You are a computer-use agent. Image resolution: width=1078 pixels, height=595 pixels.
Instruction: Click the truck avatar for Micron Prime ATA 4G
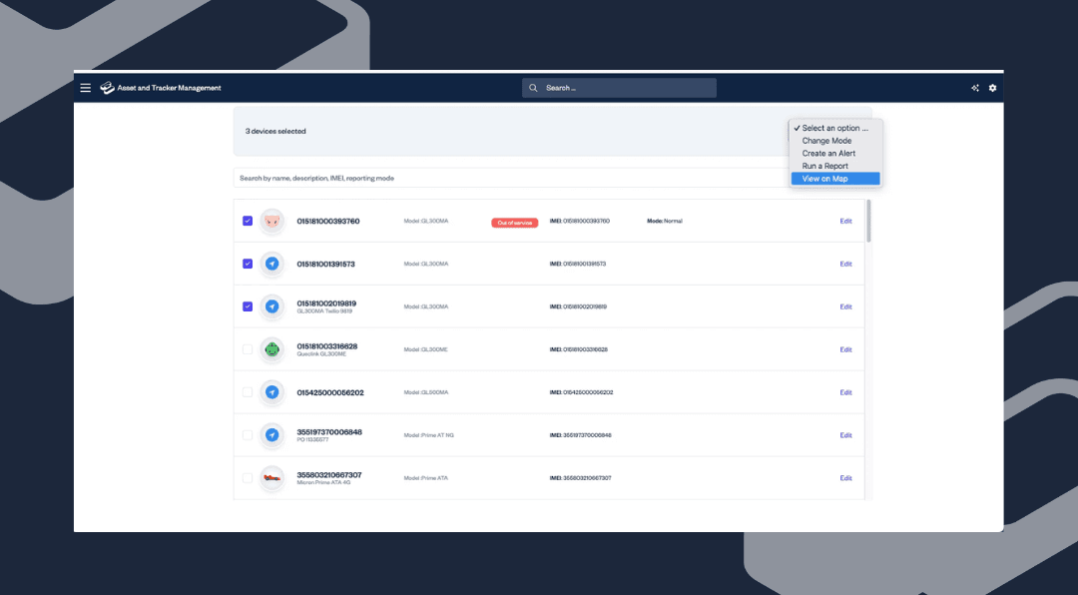pyautogui.click(x=271, y=478)
